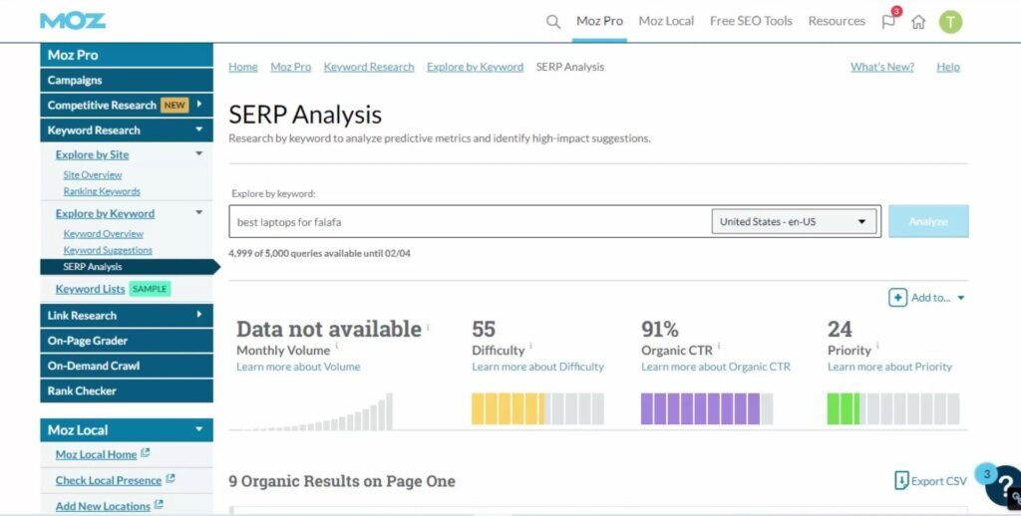Open the notifications flag icon
This screenshot has height=516, width=1021.
click(888, 22)
